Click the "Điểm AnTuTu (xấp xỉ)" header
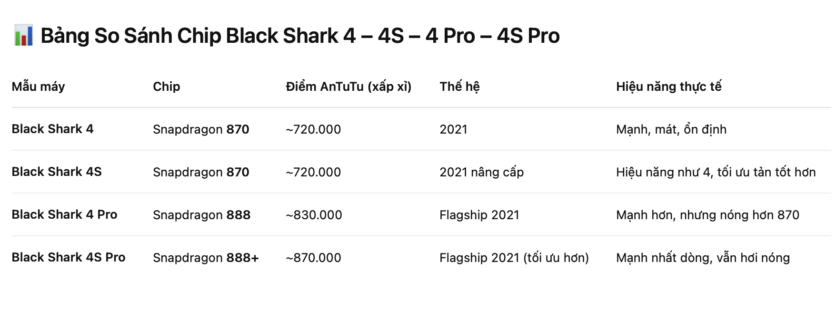 point(348,87)
